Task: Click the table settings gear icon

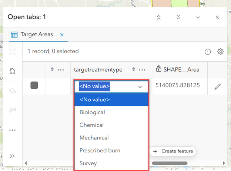Action: [221, 52]
